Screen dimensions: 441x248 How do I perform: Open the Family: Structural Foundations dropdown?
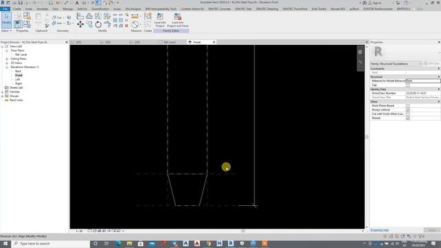click(x=396, y=64)
